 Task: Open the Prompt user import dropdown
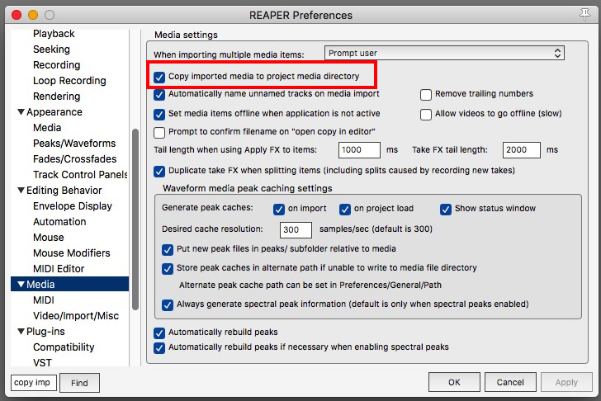pyautogui.click(x=444, y=53)
